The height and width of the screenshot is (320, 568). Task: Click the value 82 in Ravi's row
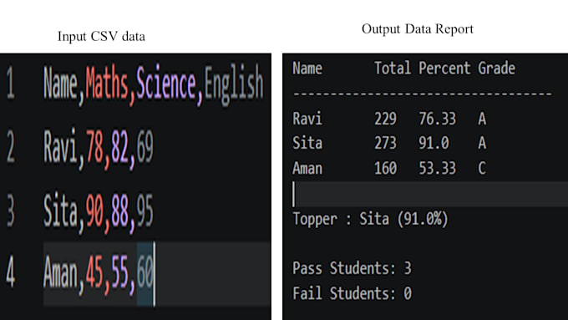point(120,147)
